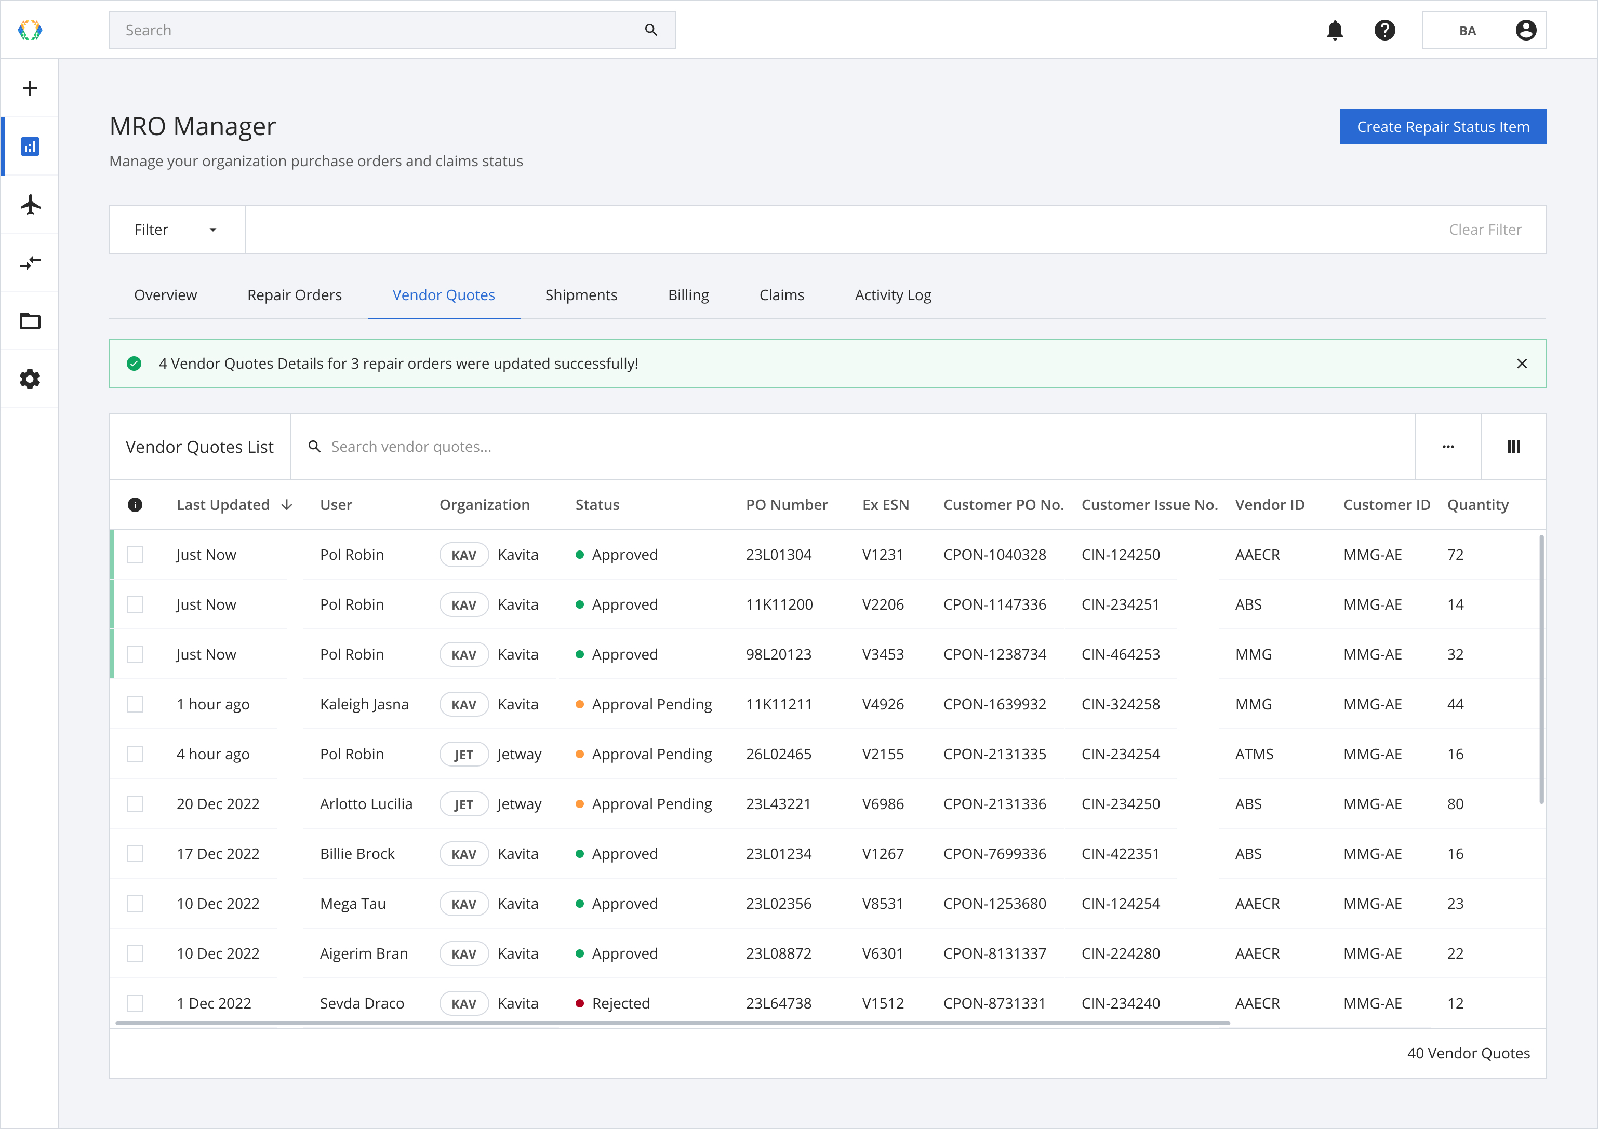1598x1129 pixels.
Task: Open the column view settings icon
Action: [x=1513, y=447]
